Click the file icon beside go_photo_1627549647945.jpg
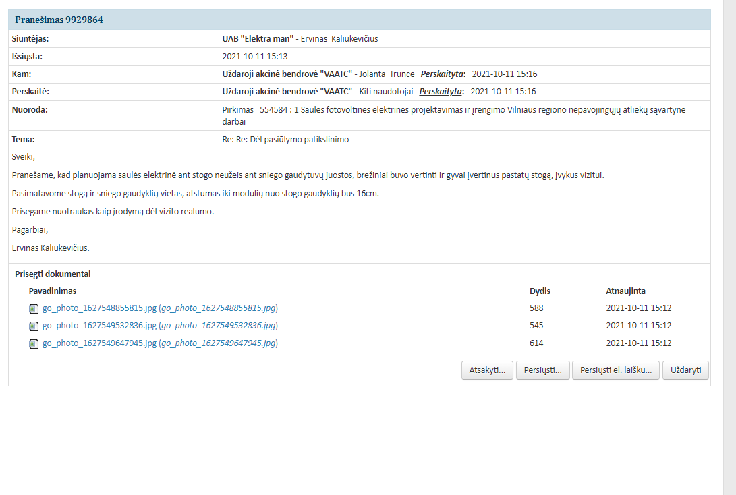The height and width of the screenshot is (495, 736). [34, 344]
